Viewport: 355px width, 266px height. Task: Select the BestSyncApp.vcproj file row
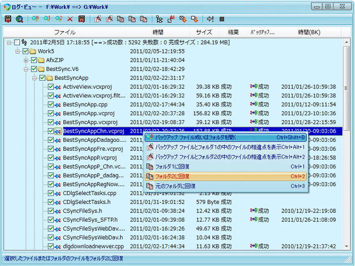pos(173,113)
